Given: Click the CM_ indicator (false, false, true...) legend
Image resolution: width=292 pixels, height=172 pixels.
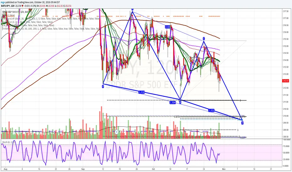Looking at the screenshot, I should (28, 25).
